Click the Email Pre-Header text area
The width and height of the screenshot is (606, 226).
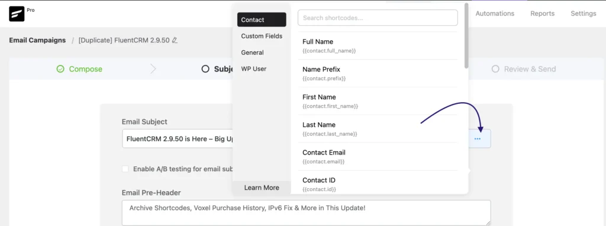click(307, 212)
